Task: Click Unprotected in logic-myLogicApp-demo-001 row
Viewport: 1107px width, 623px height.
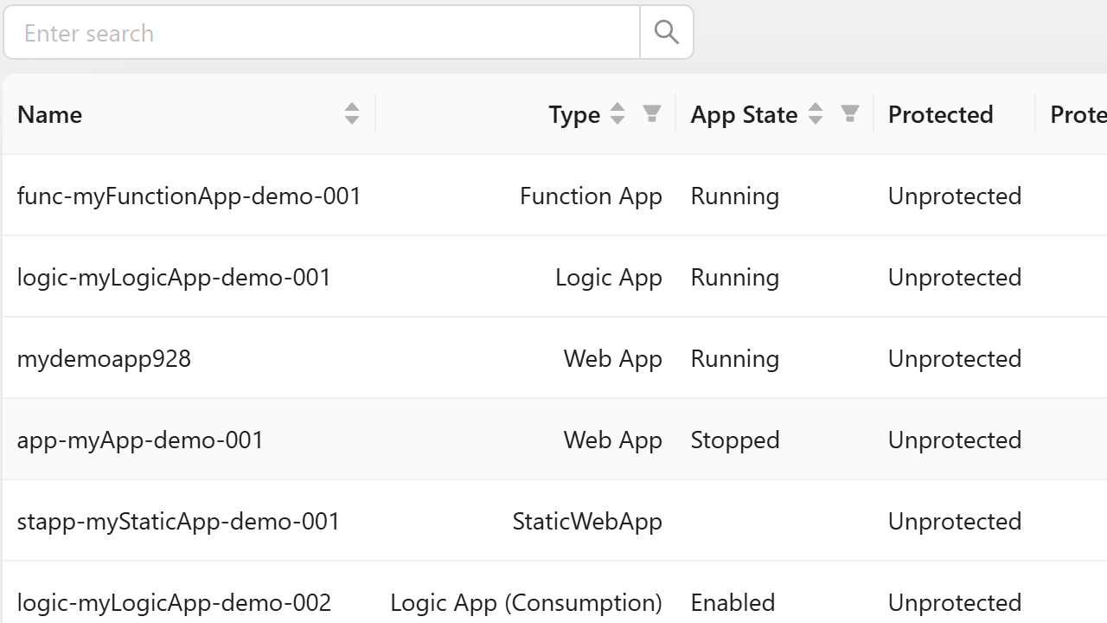Action: pos(955,277)
